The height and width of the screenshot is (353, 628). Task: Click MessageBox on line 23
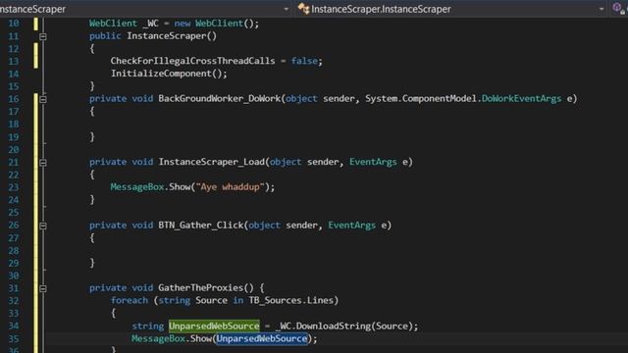tap(137, 187)
